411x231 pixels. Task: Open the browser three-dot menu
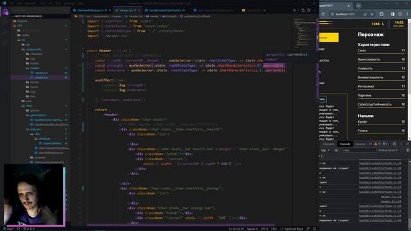[407, 14]
